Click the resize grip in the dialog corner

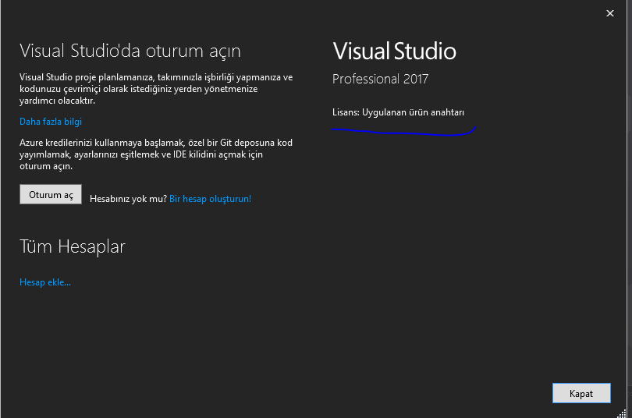tap(622, 413)
